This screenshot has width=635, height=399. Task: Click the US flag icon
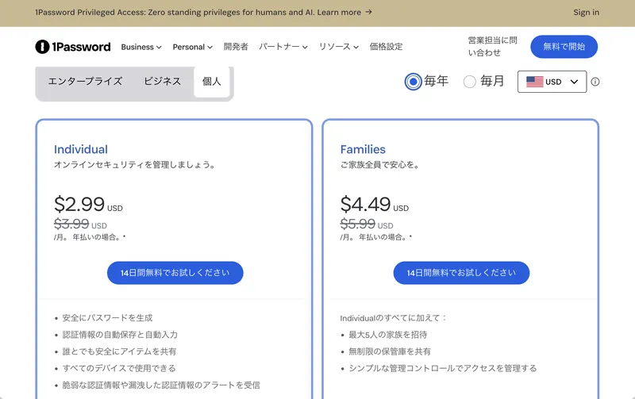534,82
